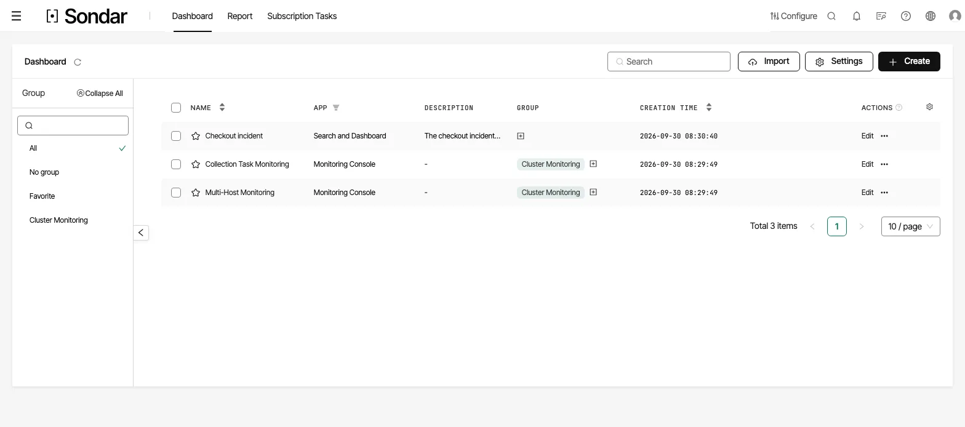
Task: Edit the Multi-Host Monitoring dashboard
Action: [867, 193]
